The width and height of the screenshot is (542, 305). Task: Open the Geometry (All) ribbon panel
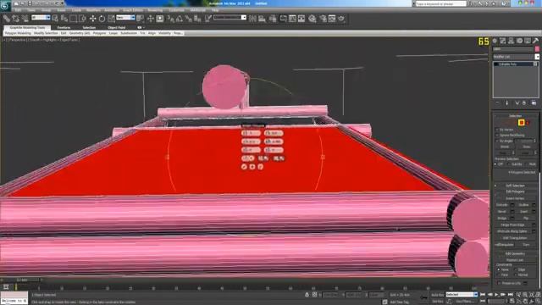click(x=80, y=33)
